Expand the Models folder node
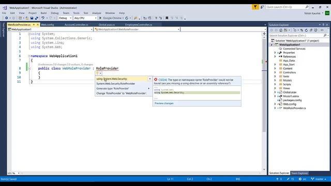This screenshot has height=186, width=331. tap(275, 81)
